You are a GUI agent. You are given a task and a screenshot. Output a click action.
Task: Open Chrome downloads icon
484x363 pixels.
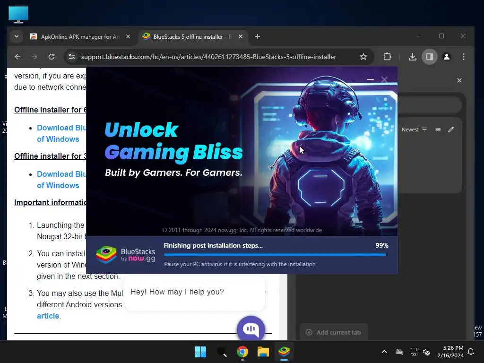412,57
